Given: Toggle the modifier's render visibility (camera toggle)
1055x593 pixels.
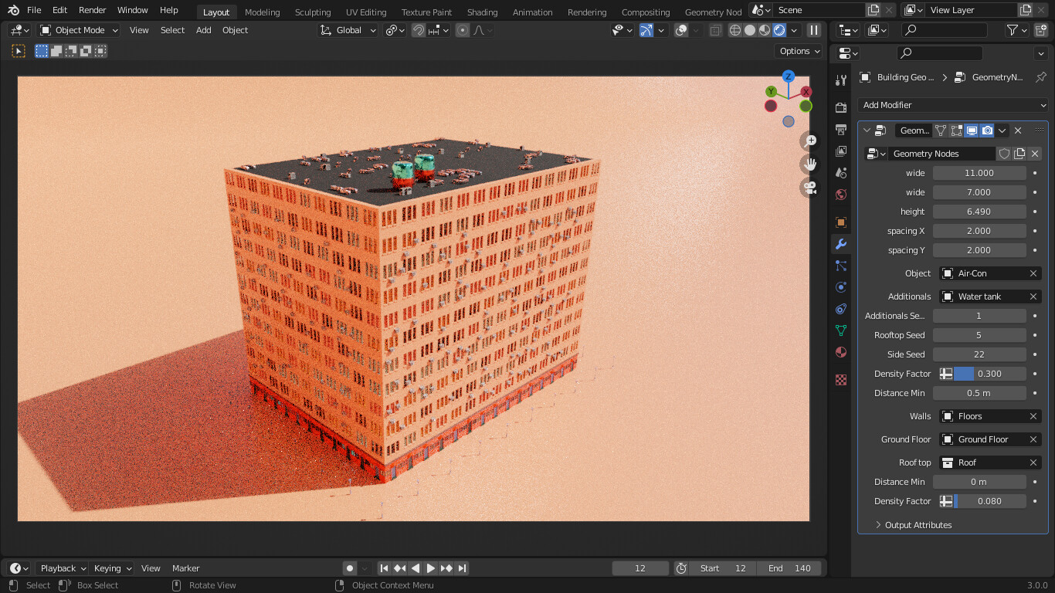Looking at the screenshot, I should [x=987, y=130].
